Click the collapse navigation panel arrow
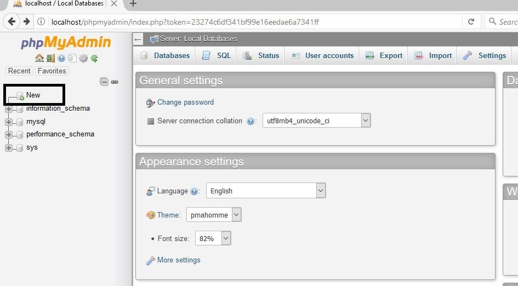 pyautogui.click(x=138, y=39)
